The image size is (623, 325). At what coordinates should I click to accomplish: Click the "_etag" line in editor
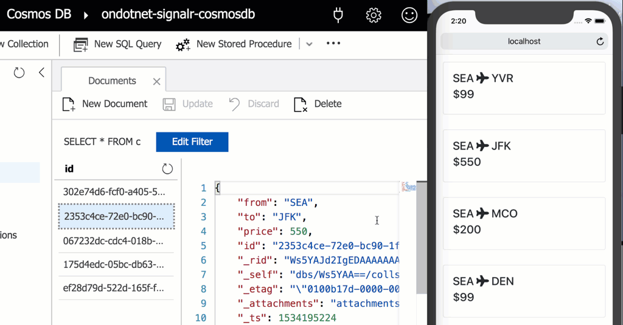click(318, 289)
